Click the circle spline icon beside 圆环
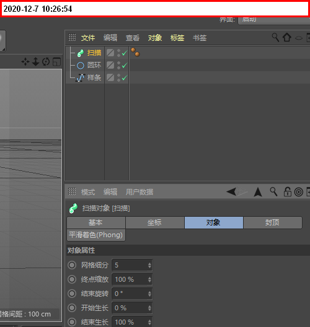 (81, 66)
